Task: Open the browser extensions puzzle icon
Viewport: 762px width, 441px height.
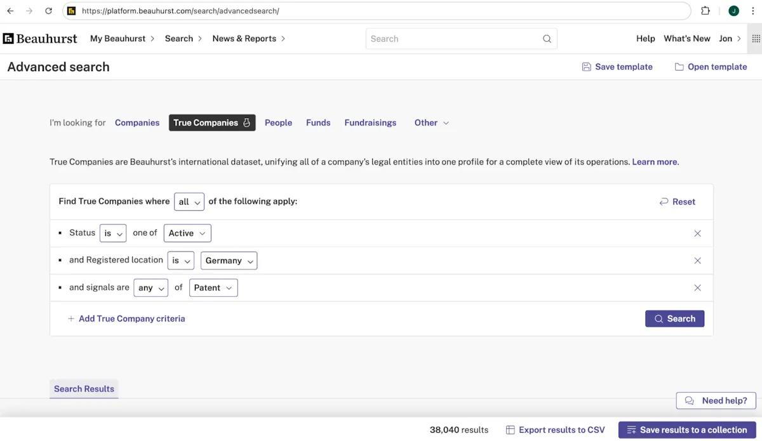Action: pyautogui.click(x=705, y=11)
